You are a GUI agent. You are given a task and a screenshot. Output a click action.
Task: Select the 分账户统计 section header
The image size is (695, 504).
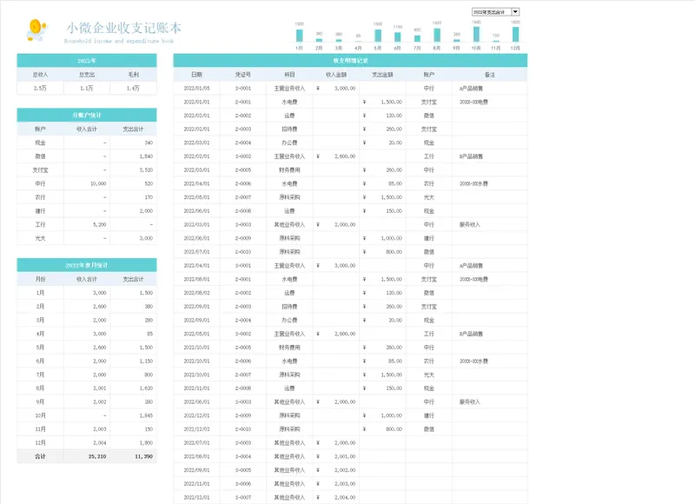click(87, 116)
